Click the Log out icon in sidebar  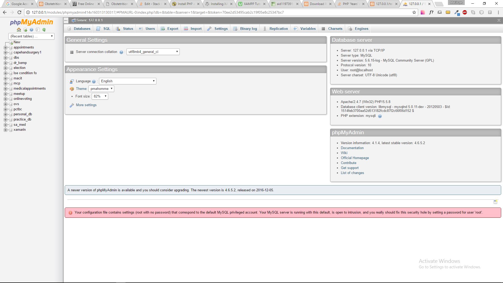[25, 30]
